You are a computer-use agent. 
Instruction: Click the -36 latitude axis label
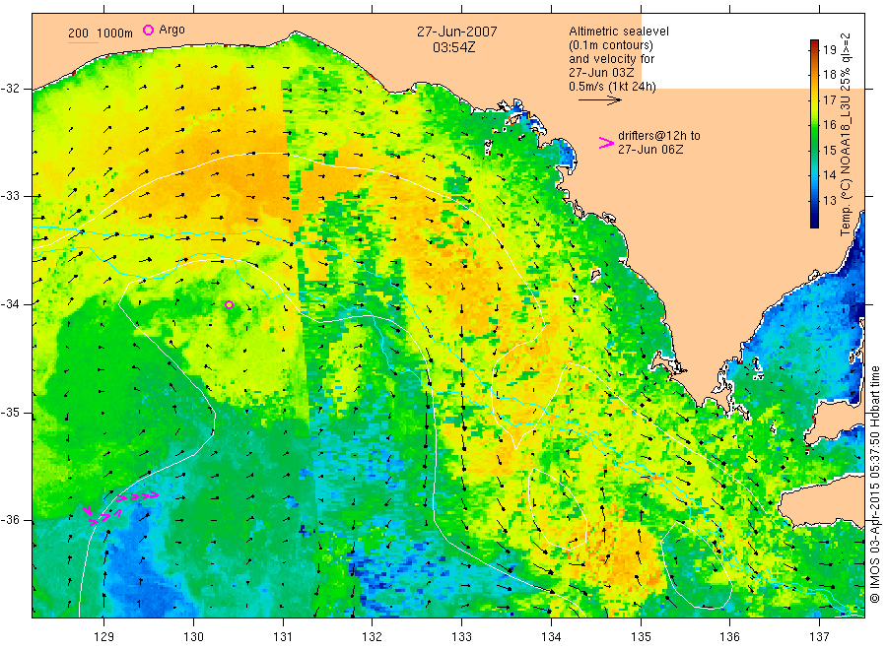click(11, 520)
